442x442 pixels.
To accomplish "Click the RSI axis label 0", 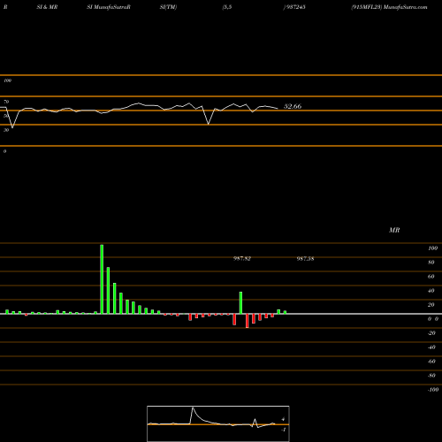I will [x=4, y=151].
